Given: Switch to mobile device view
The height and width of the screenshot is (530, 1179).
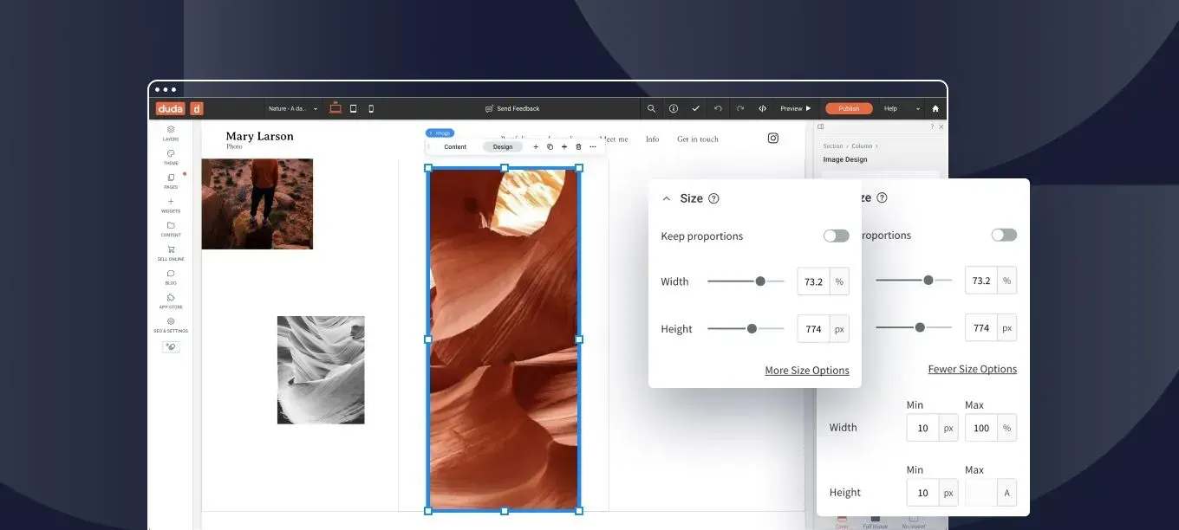Looking at the screenshot, I should click(x=371, y=108).
